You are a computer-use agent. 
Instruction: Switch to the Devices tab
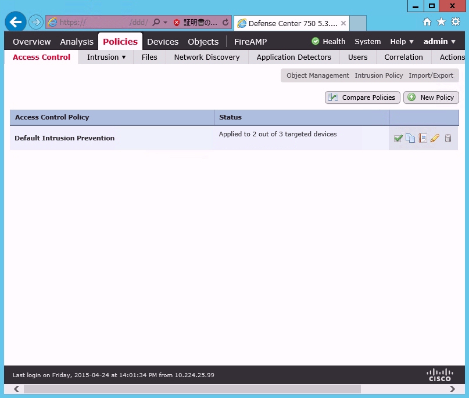click(163, 42)
